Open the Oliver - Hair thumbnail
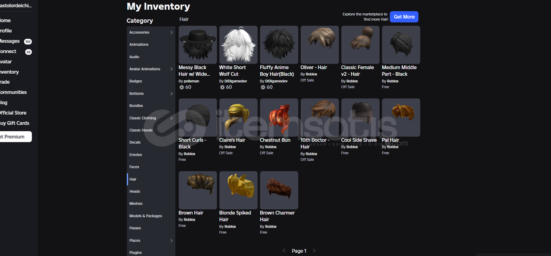 [x=320, y=45]
